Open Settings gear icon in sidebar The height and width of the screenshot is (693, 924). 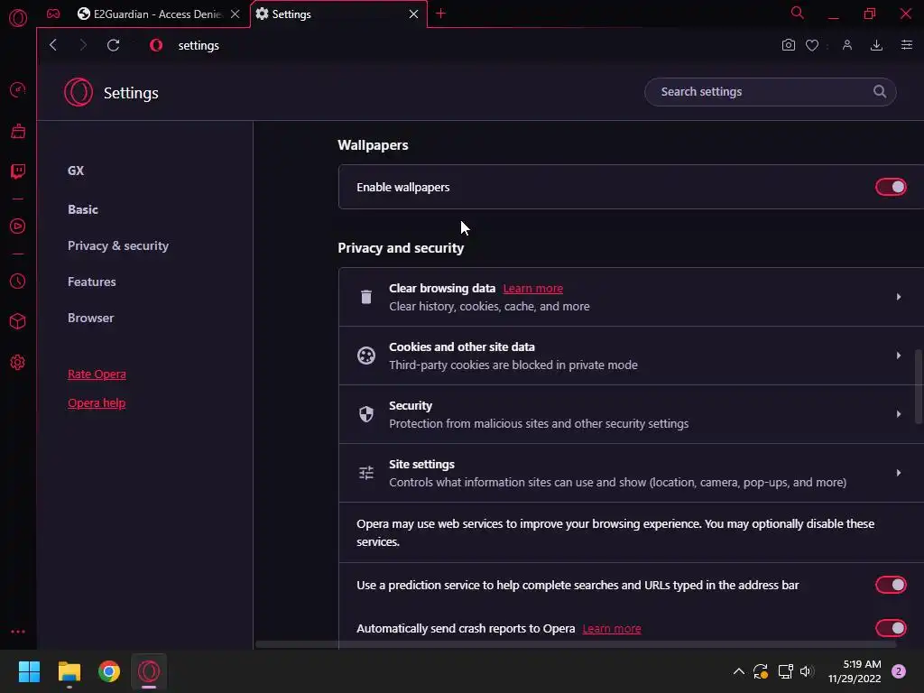pyautogui.click(x=18, y=363)
